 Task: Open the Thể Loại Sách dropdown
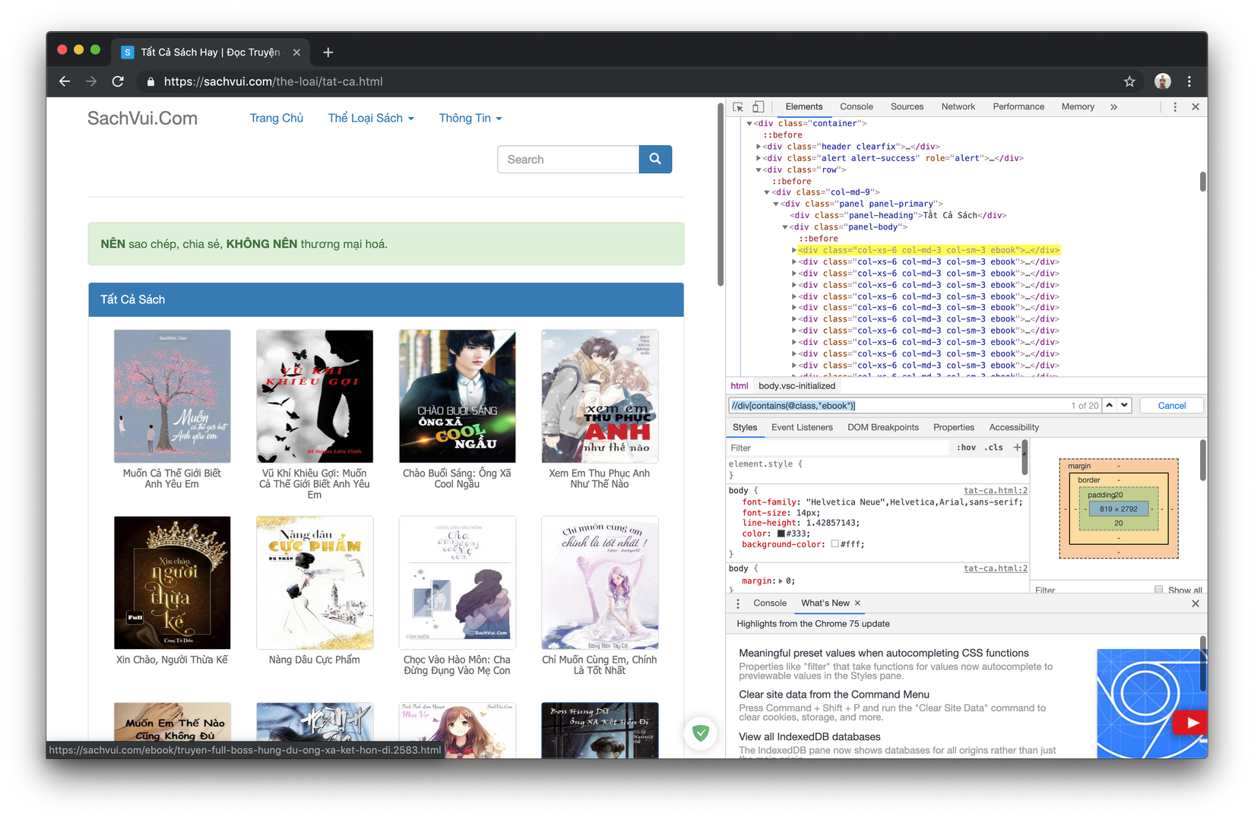click(x=371, y=118)
